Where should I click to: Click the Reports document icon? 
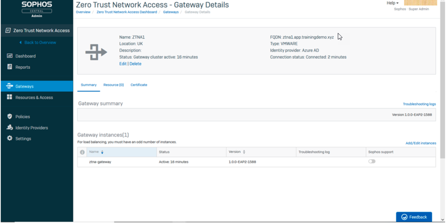click(10, 67)
